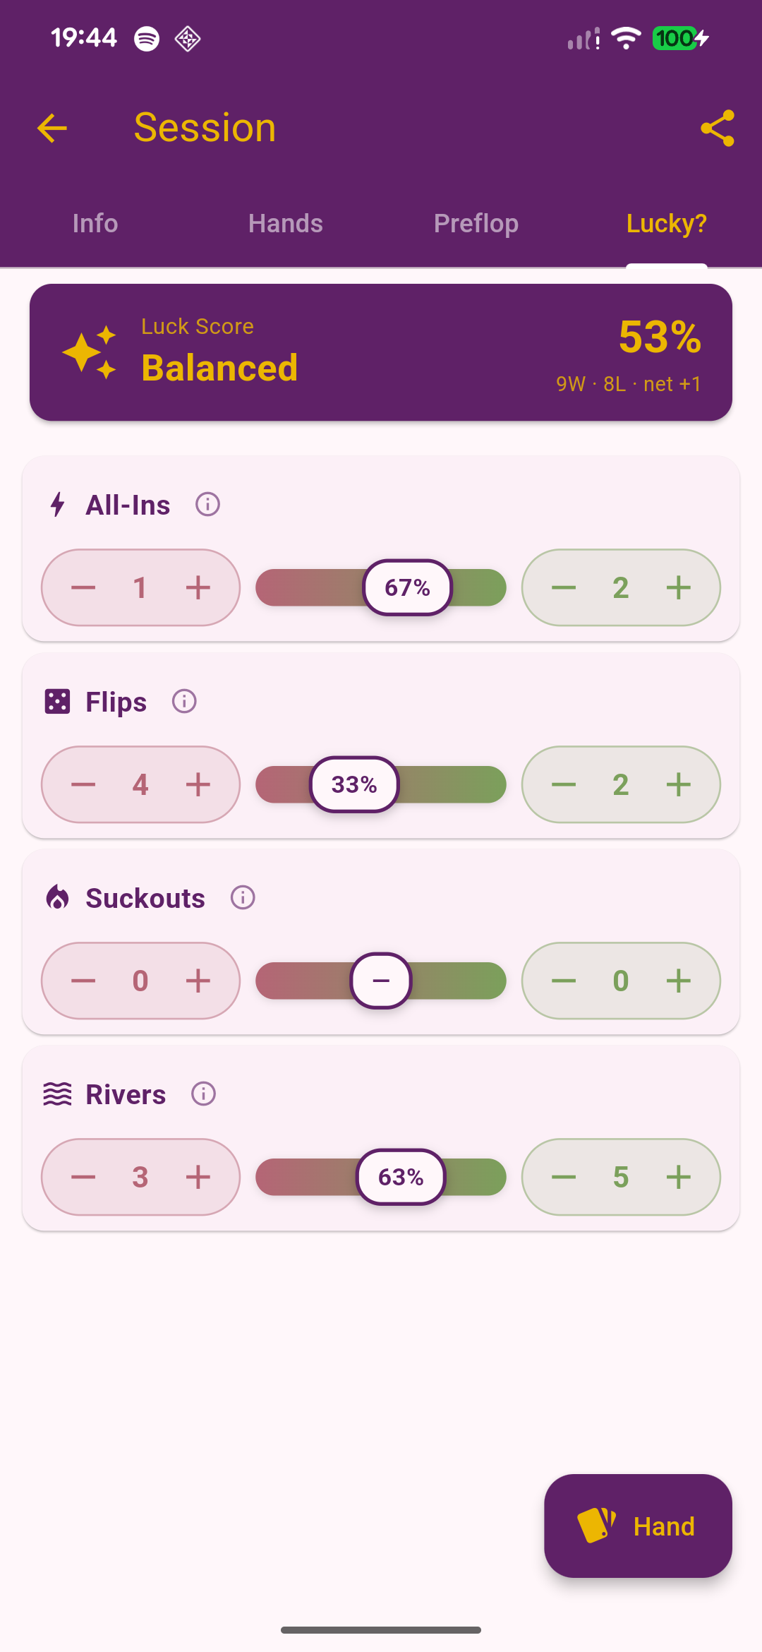Switch to the Hands tab
Image resolution: width=762 pixels, height=1652 pixels.
click(286, 224)
